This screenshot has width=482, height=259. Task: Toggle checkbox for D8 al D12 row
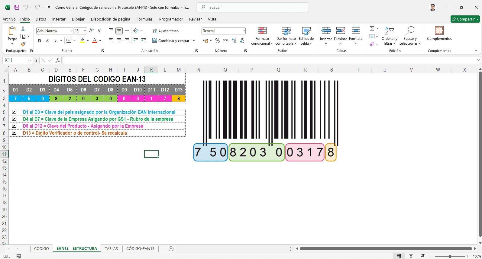(14, 126)
